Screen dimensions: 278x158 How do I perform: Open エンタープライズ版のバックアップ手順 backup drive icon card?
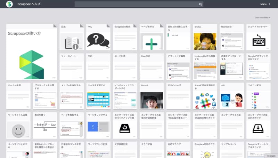(x=125, y=125)
